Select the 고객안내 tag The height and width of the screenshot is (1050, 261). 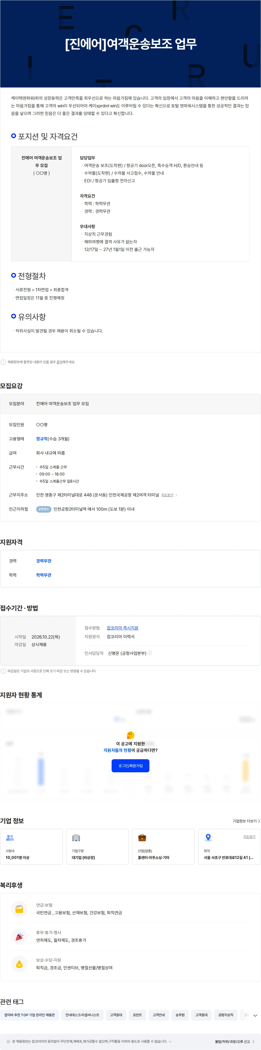coord(159,1015)
